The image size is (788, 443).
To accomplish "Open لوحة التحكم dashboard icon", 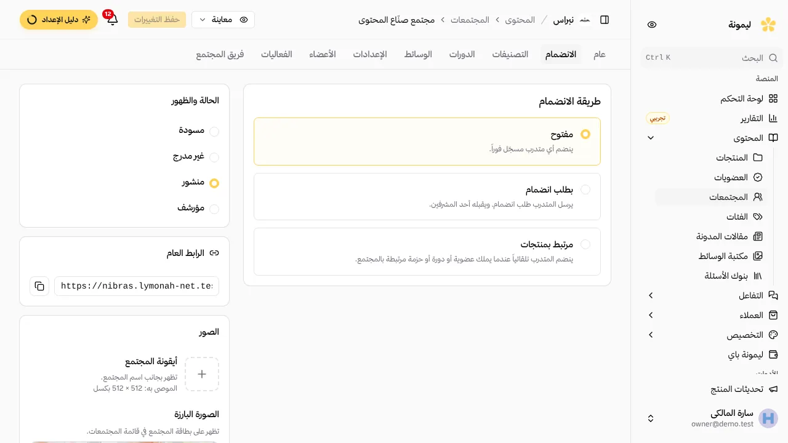I will click(x=774, y=98).
